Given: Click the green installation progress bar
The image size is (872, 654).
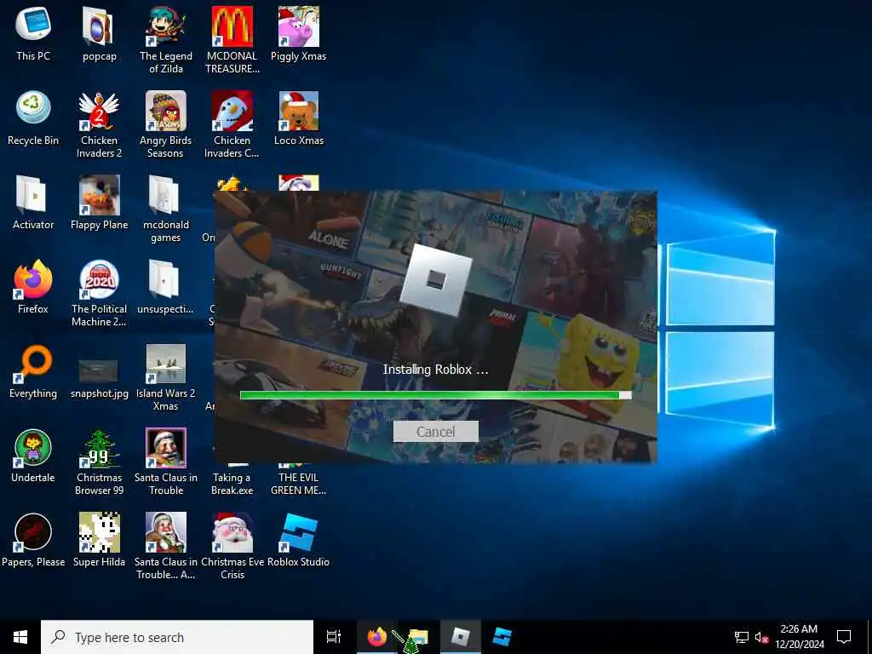Looking at the screenshot, I should click(x=435, y=395).
